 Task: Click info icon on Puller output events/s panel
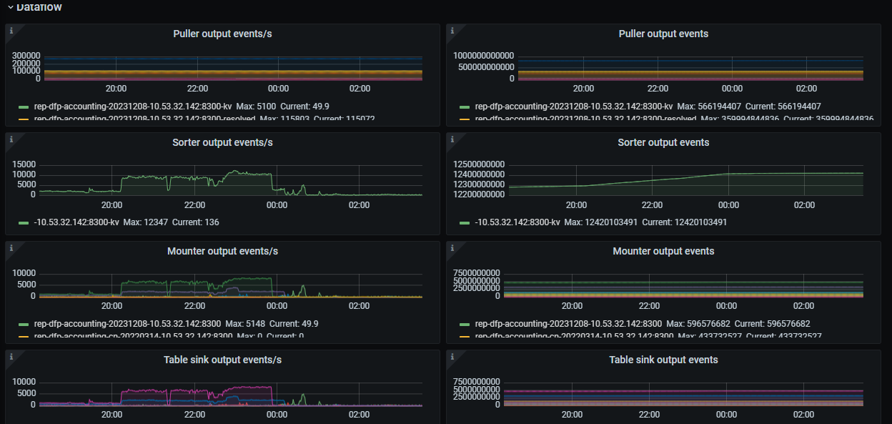11,30
